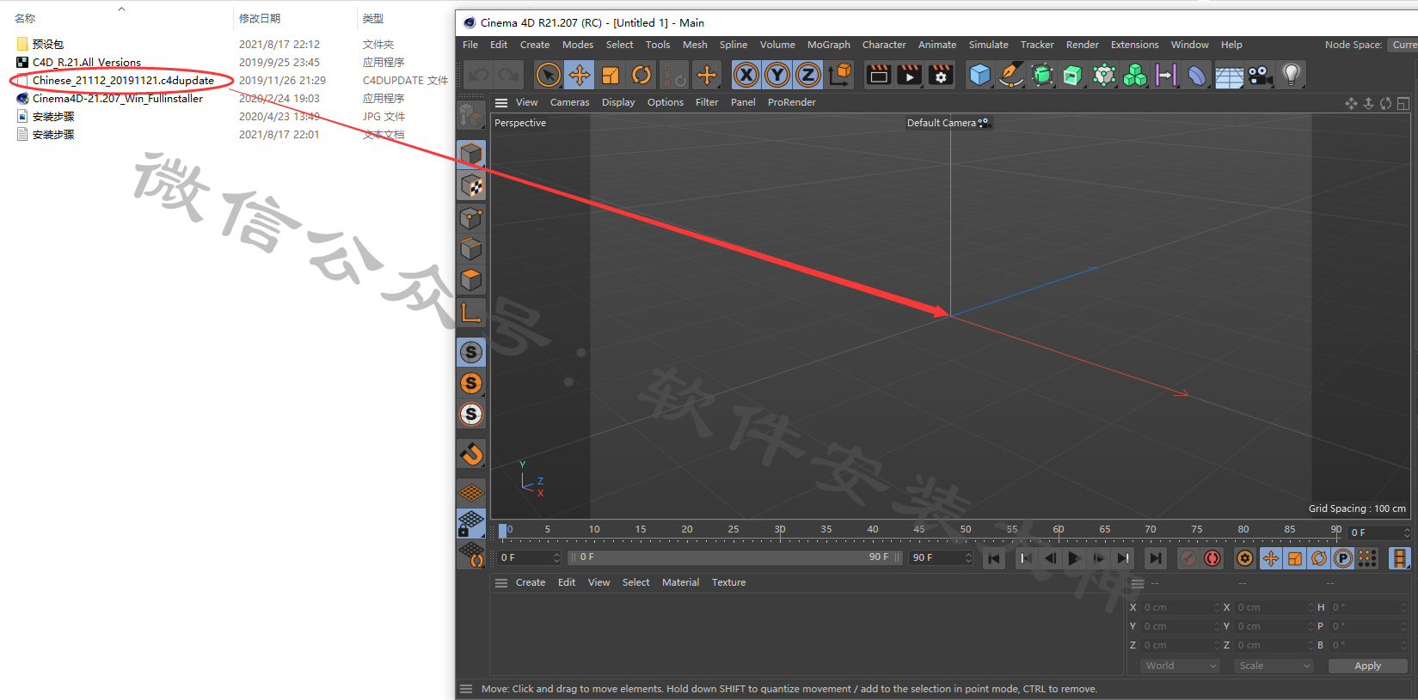
Task: Open the Extensions menu
Action: [1135, 45]
